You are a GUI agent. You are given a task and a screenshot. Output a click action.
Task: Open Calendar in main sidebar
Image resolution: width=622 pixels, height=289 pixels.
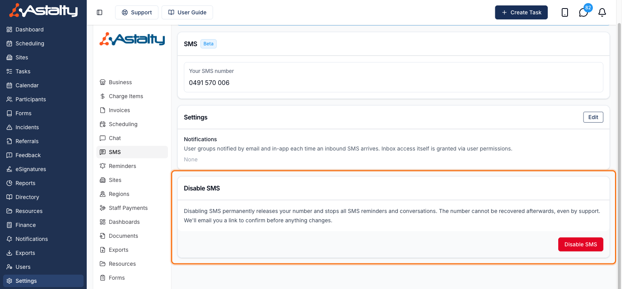(x=43, y=85)
